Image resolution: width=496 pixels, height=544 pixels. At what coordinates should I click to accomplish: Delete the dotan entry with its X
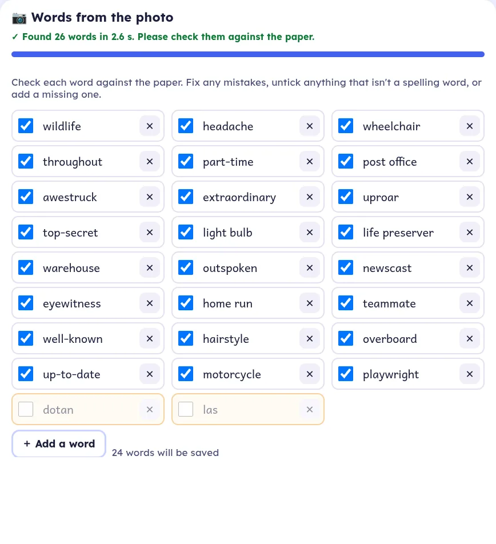pos(150,409)
